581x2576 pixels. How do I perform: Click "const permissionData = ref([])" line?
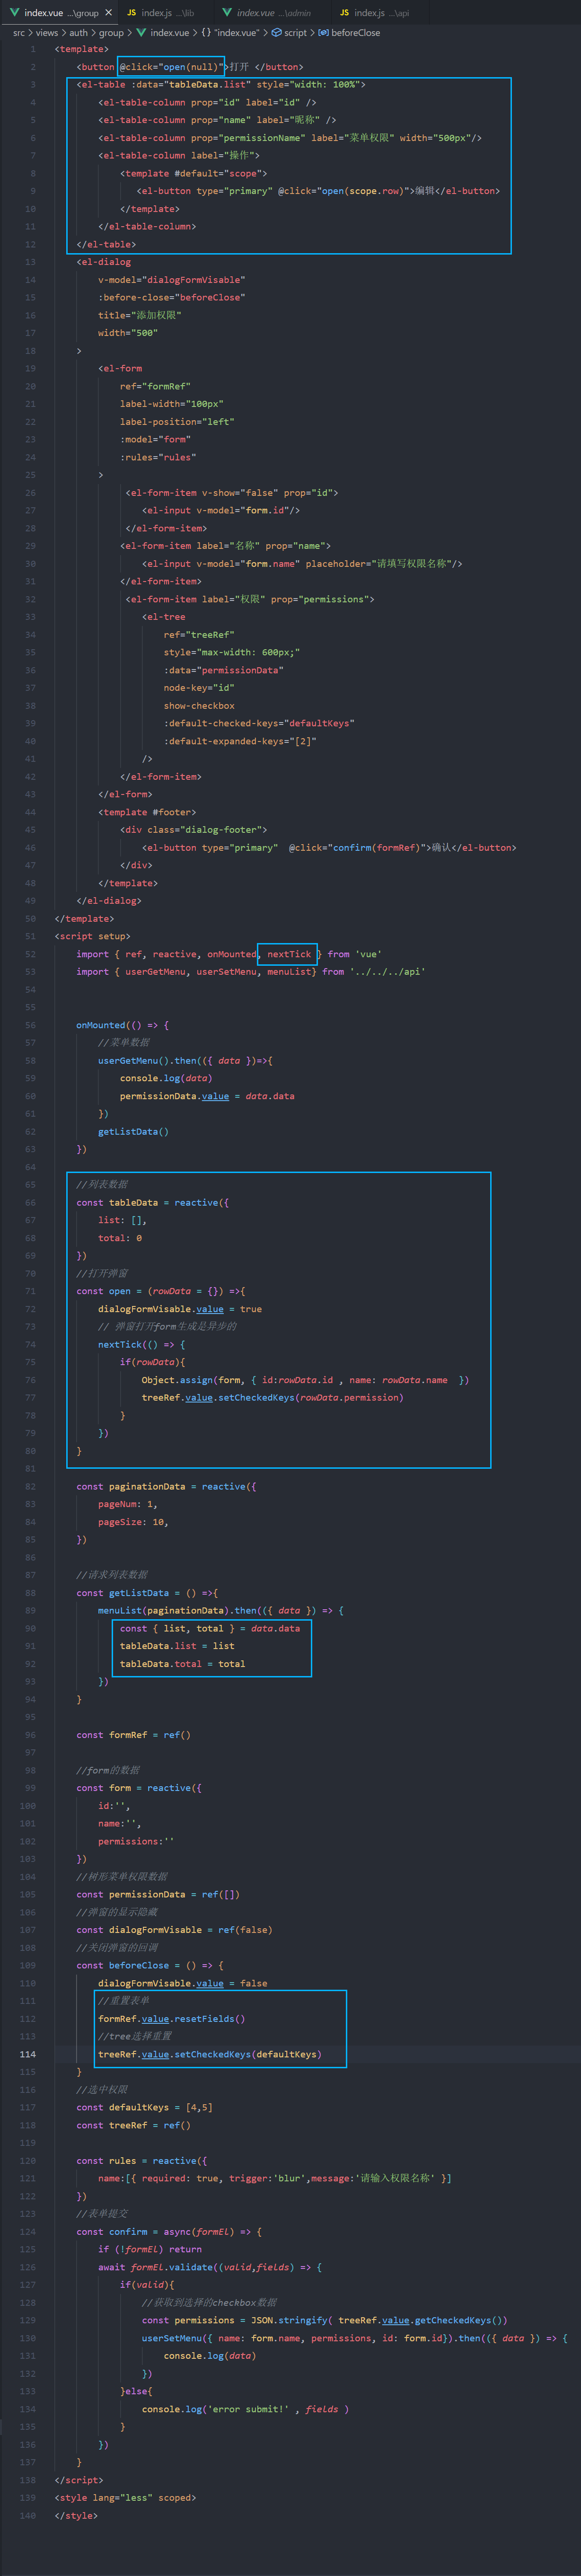click(158, 1894)
